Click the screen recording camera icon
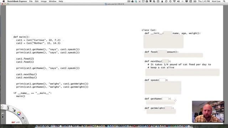Image resolution: width=228 pixels, height=128 pixels. coord(129,1)
